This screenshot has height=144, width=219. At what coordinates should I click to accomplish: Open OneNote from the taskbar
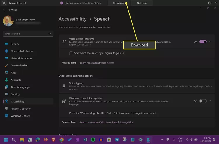[x=77, y=139]
